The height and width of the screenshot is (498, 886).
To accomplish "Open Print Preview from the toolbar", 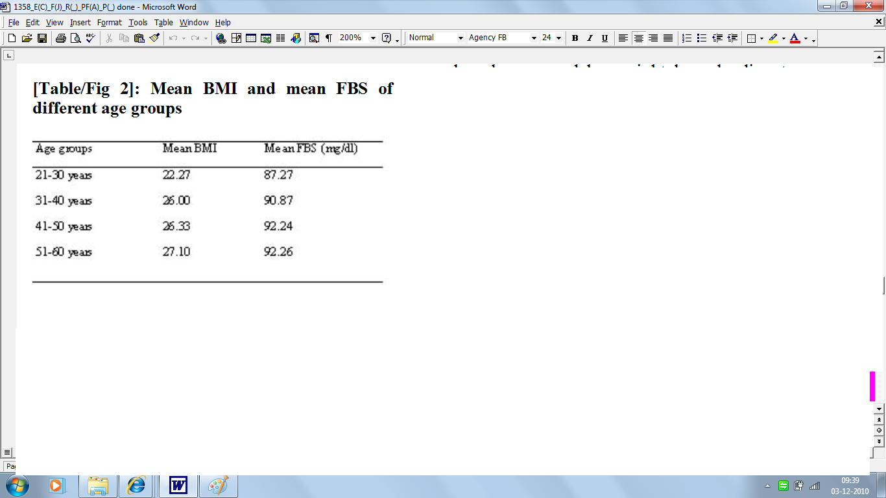I will [75, 38].
